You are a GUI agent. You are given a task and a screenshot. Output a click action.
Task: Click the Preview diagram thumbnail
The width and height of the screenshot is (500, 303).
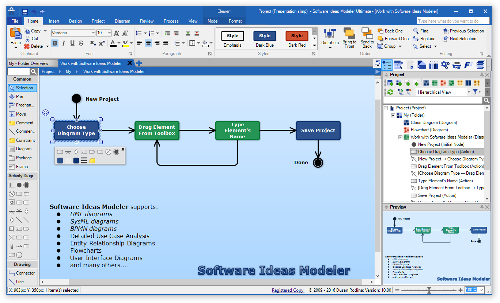click(436, 248)
